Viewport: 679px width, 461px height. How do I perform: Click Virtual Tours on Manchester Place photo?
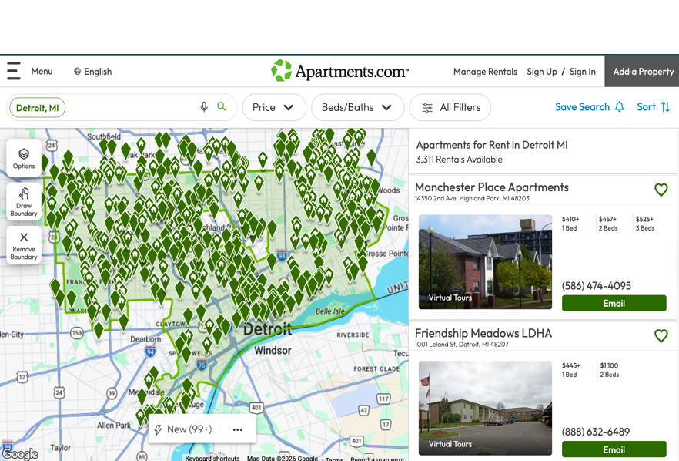click(450, 298)
